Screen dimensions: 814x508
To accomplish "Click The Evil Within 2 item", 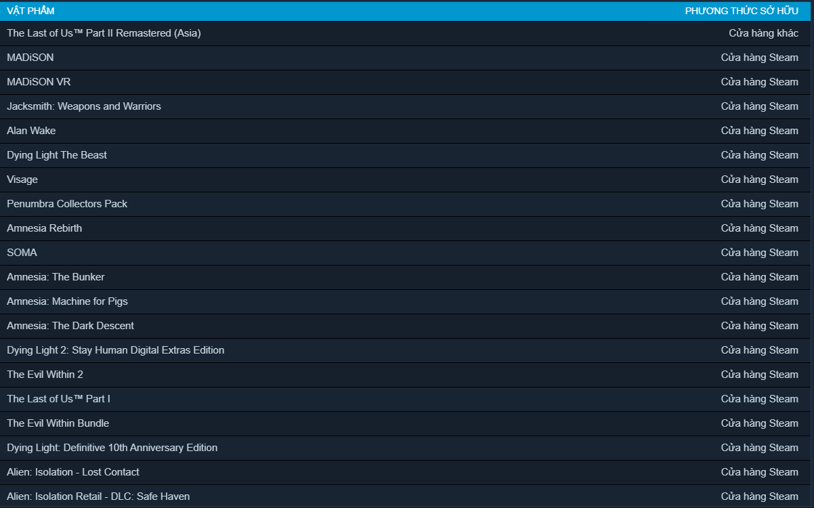I will tap(45, 375).
